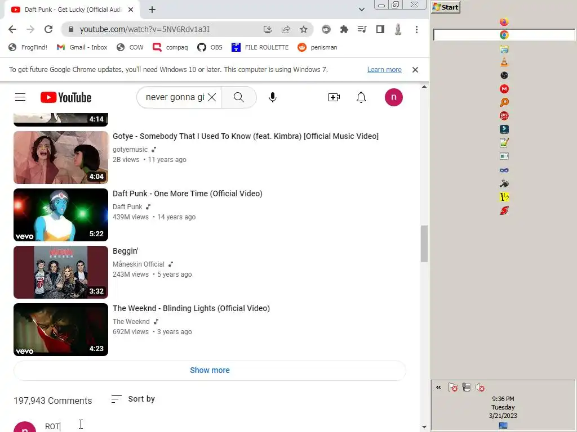This screenshot has height=432, width=577.
Task: Open FrogFind! bookmark
Action: (x=28, y=47)
